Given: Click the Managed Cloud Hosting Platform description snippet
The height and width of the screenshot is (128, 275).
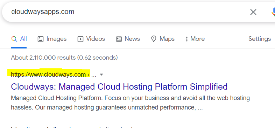Looking at the screenshot, I should pyautogui.click(x=130, y=103).
